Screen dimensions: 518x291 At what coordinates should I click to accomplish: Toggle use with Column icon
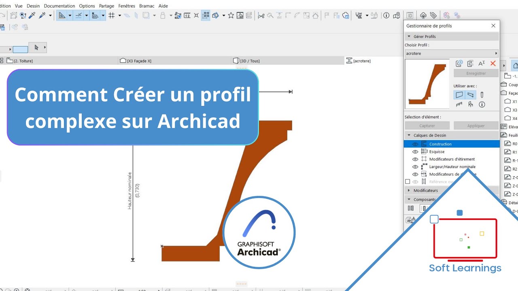point(482,95)
